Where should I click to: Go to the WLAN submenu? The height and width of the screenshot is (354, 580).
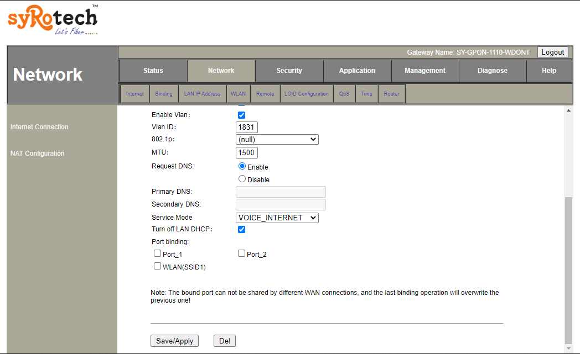pyautogui.click(x=238, y=94)
